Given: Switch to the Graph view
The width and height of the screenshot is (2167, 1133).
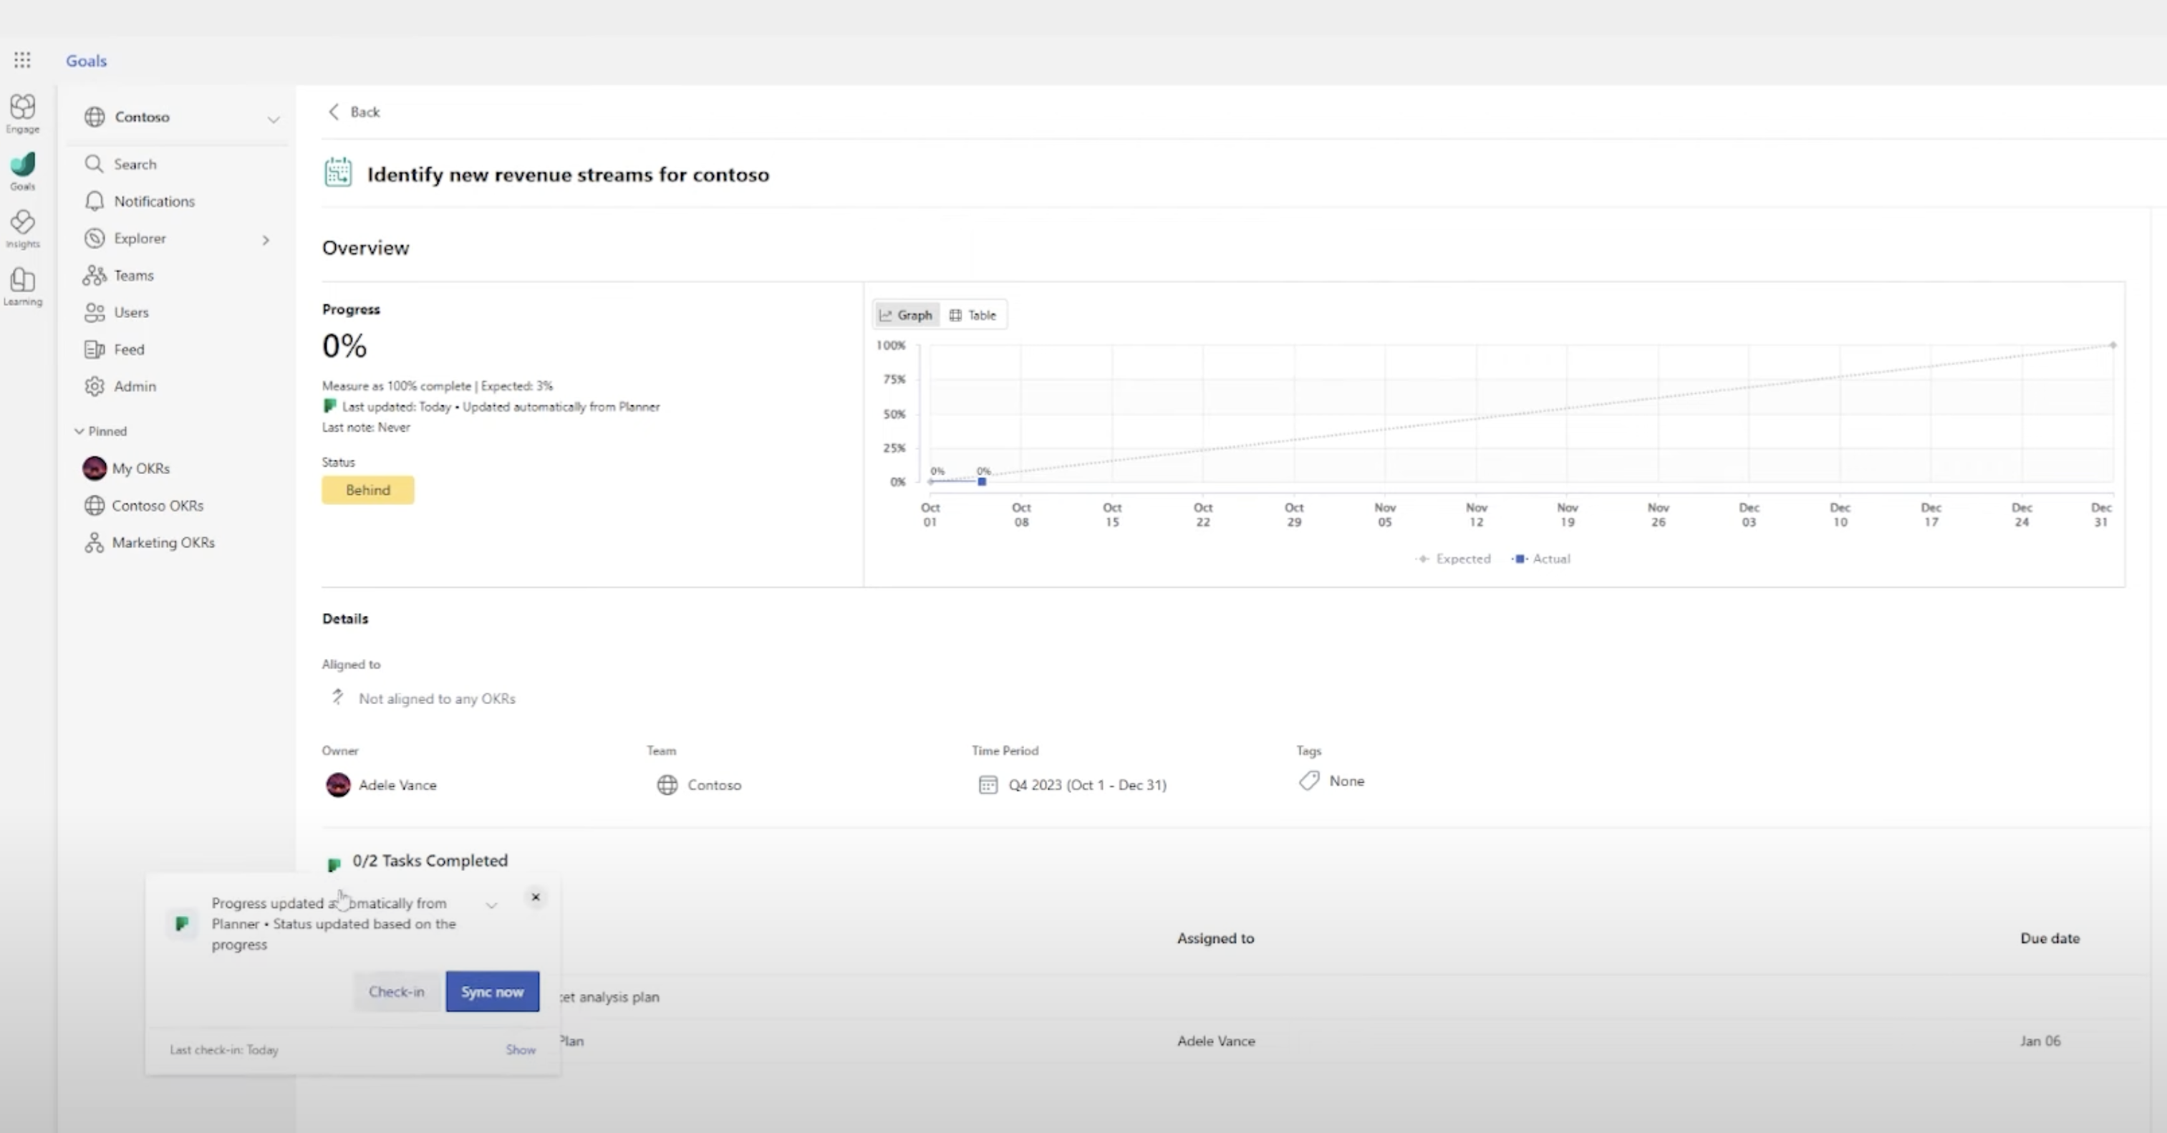Looking at the screenshot, I should tap(906, 314).
